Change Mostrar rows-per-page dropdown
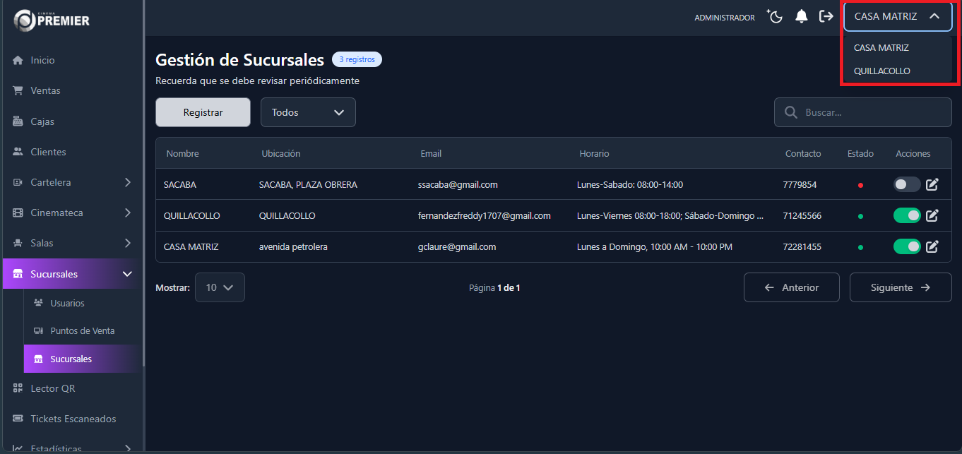 pyautogui.click(x=220, y=288)
